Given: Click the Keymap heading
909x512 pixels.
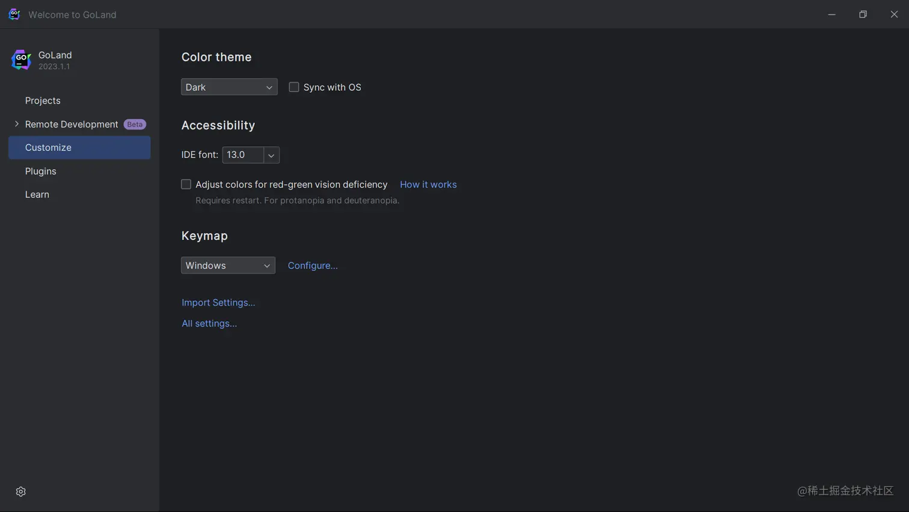Looking at the screenshot, I should tap(204, 236).
